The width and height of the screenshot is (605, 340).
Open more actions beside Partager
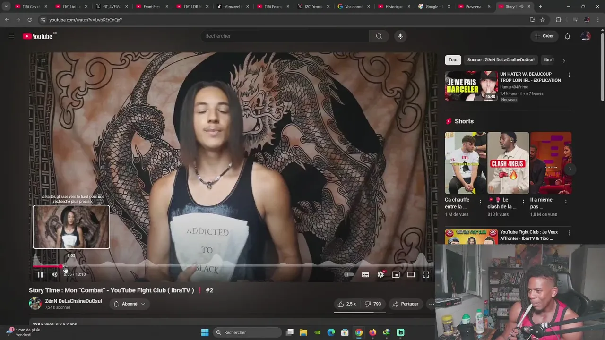pos(431,304)
